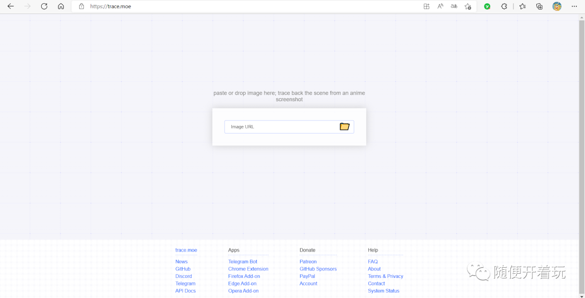Go to browser home page icon

coord(61,6)
